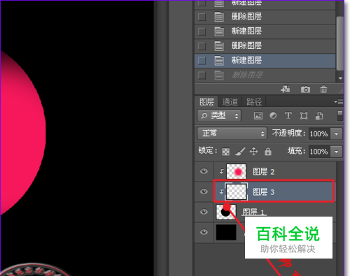350x276 pixels.
Task: Select the greyed-out 删除图层 history state
Action: pyautogui.click(x=265, y=75)
